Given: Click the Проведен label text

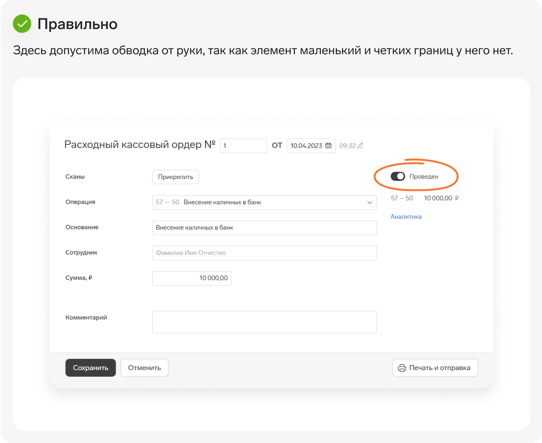Looking at the screenshot, I should tap(424, 176).
